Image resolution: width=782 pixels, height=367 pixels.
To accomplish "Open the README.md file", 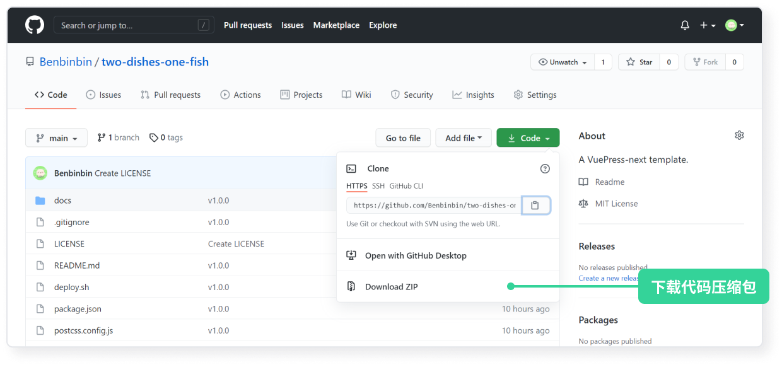I will point(77,265).
